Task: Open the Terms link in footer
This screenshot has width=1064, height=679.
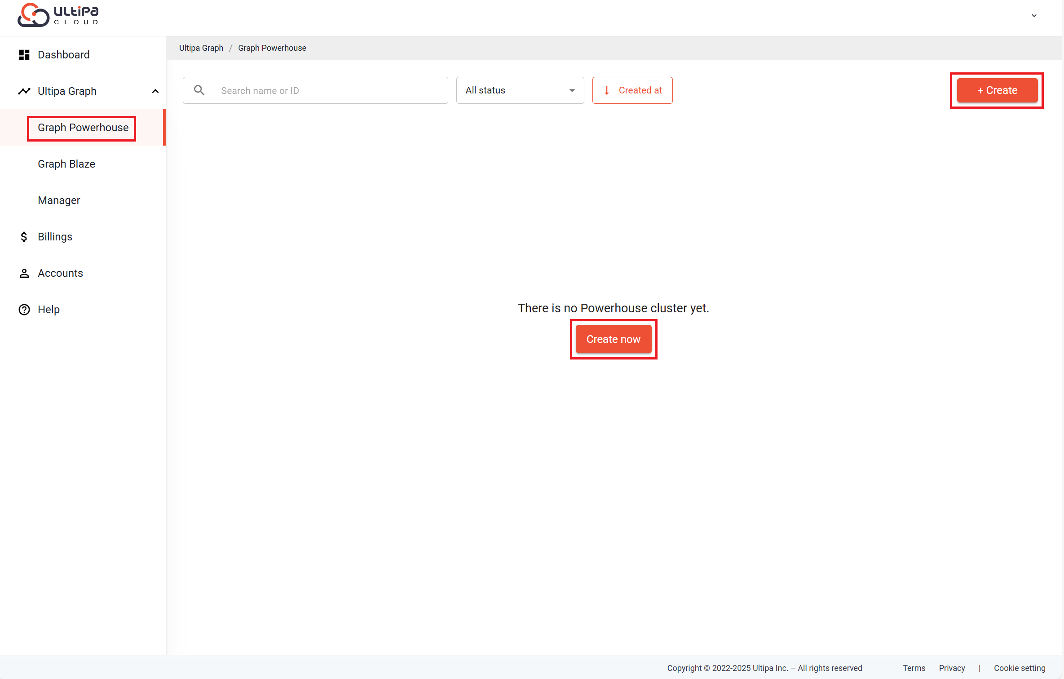Action: click(x=914, y=668)
